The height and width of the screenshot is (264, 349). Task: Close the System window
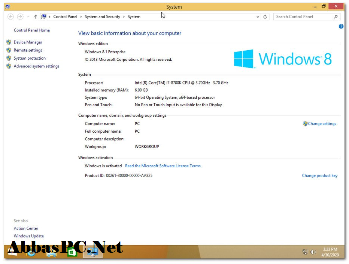pos(336,6)
